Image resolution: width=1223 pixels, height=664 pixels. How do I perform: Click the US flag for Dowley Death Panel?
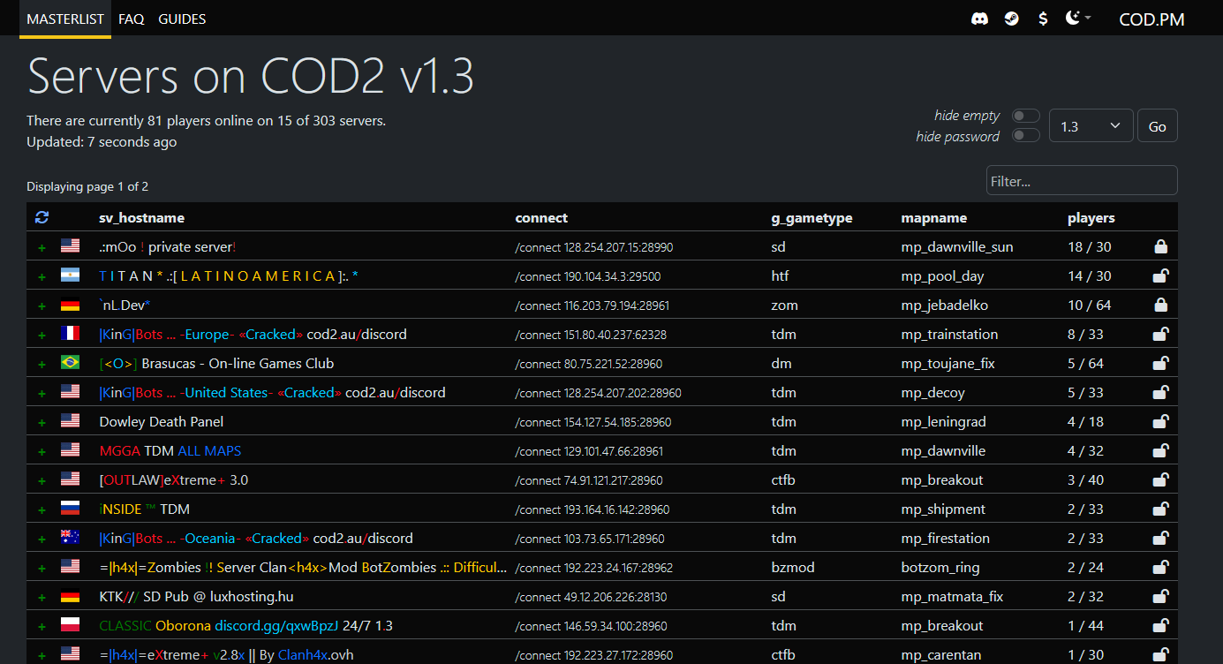pos(70,422)
